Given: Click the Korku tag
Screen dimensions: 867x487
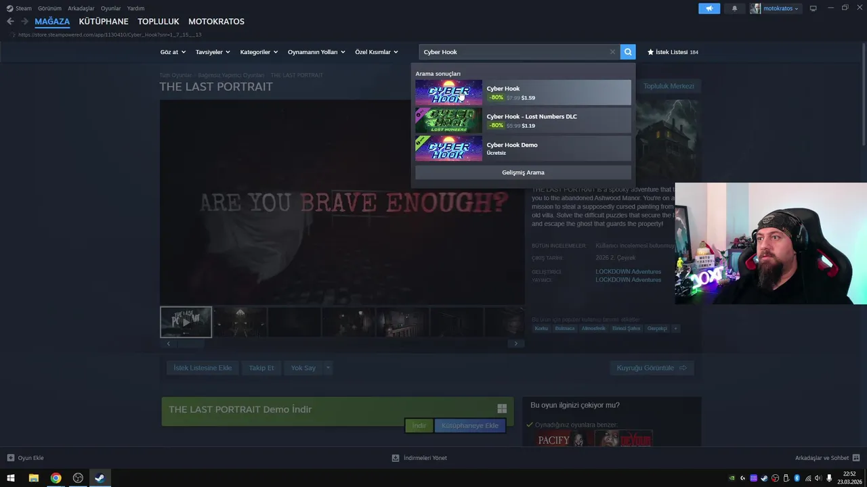Looking at the screenshot, I should point(541,329).
